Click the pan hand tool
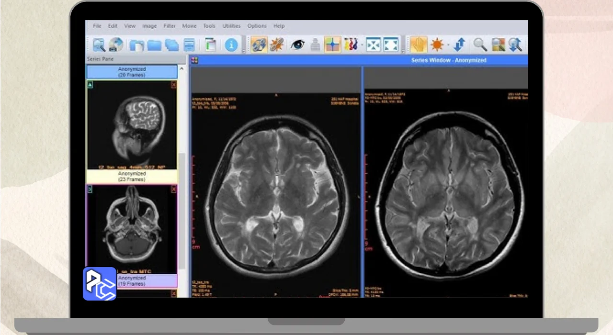The height and width of the screenshot is (335, 613). 418,45
